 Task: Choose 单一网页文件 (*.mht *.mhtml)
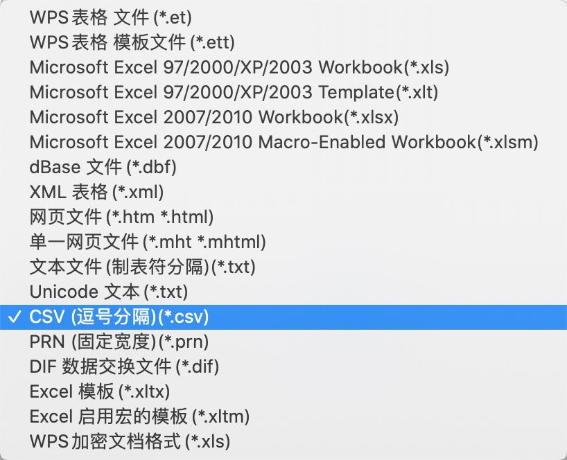pyautogui.click(x=148, y=242)
